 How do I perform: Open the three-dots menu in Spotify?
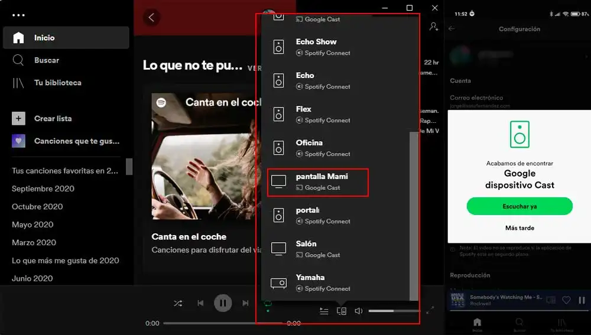coord(18,15)
